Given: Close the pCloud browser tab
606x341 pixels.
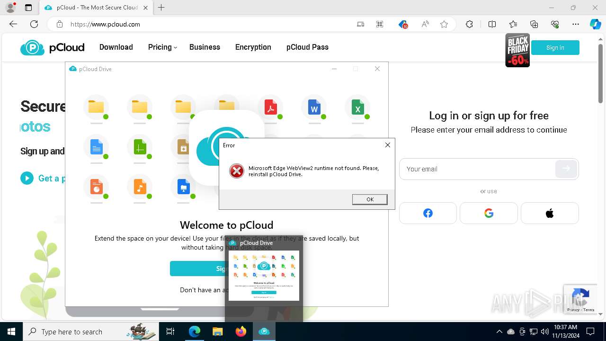Looking at the screenshot, I should [x=145, y=8].
